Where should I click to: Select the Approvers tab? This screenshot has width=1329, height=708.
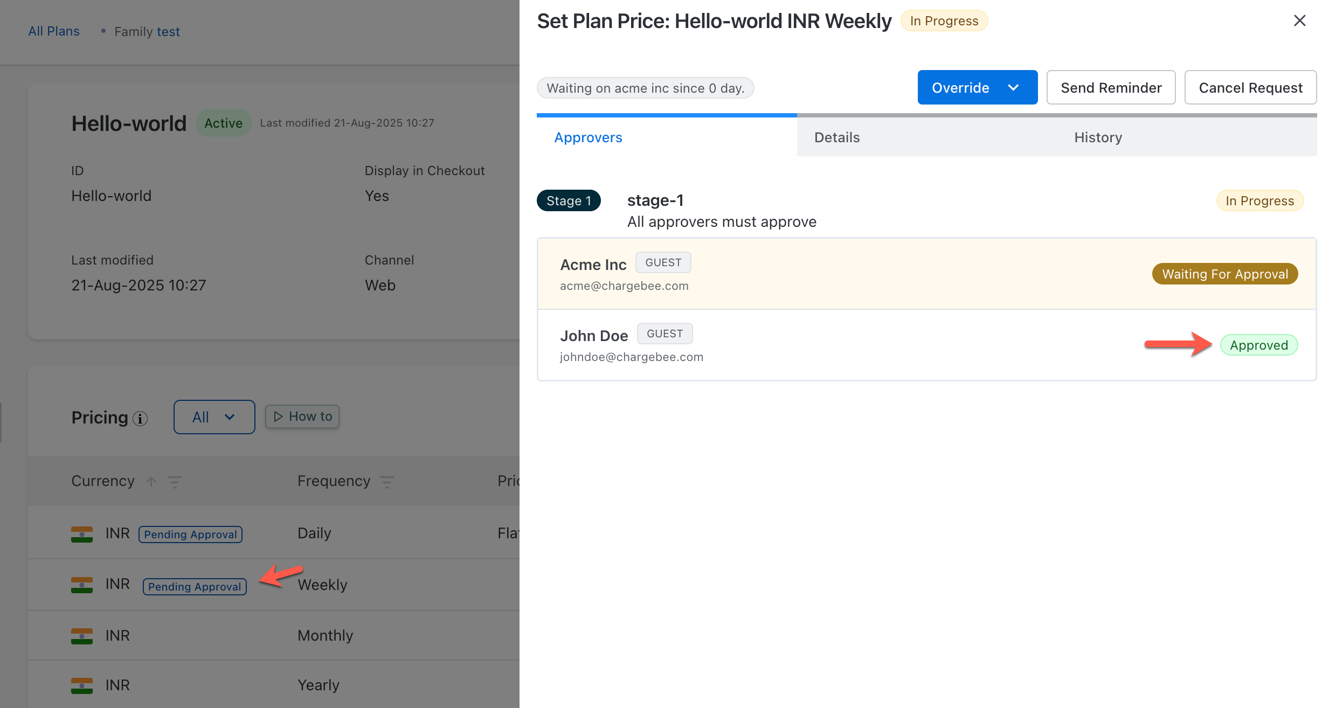(x=588, y=137)
